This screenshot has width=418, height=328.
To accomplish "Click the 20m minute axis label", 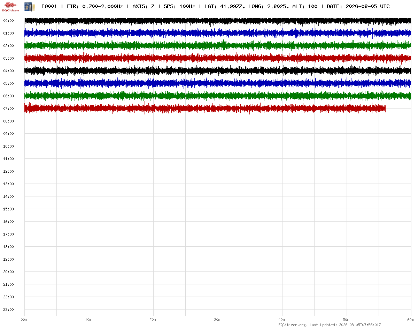I will point(153,320).
